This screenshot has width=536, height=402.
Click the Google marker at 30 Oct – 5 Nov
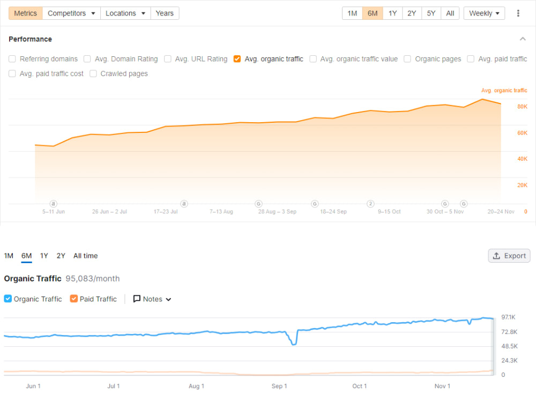(445, 204)
